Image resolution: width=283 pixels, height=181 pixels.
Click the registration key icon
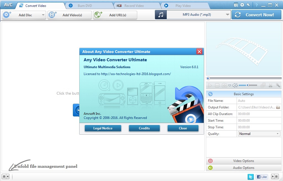tap(248, 5)
